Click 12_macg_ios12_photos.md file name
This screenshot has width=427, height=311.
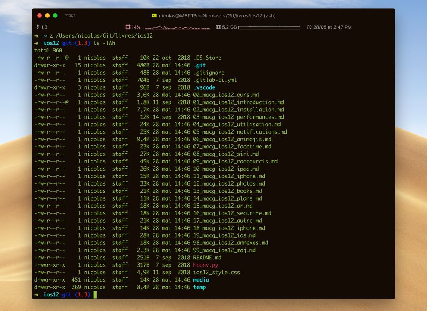coord(229,183)
